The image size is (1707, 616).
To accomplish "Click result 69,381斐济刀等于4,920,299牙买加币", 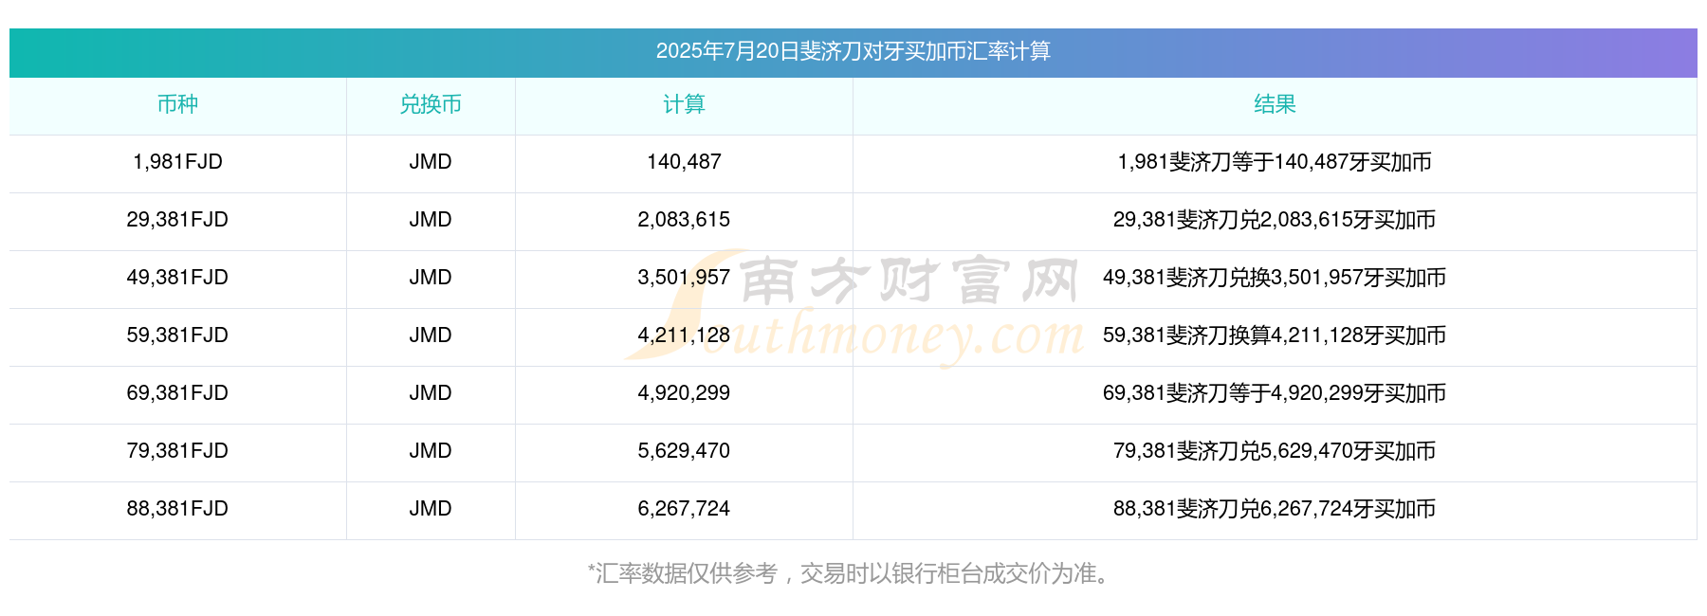I will pos(1275,393).
